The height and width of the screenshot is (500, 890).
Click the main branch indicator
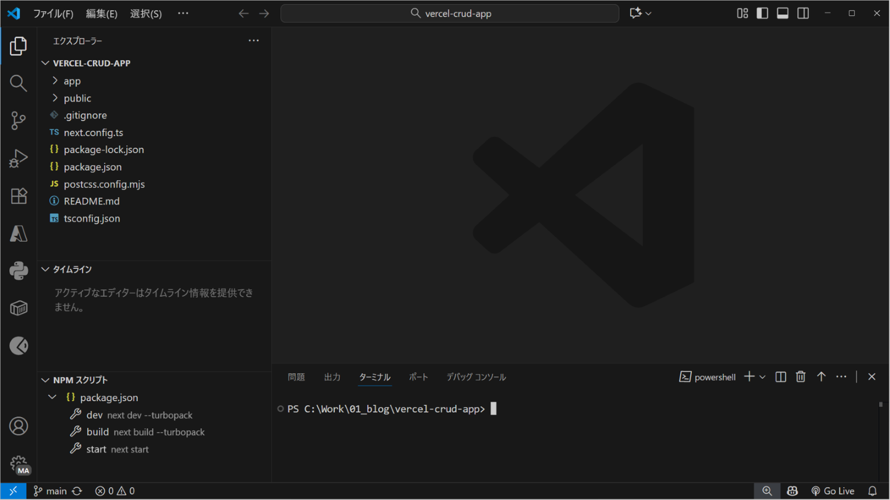pyautogui.click(x=50, y=491)
